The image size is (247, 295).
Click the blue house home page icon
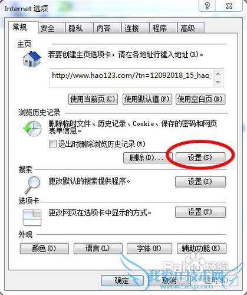pyautogui.click(x=32, y=59)
